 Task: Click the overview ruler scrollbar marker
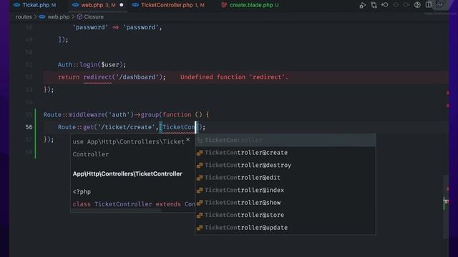[446, 201]
